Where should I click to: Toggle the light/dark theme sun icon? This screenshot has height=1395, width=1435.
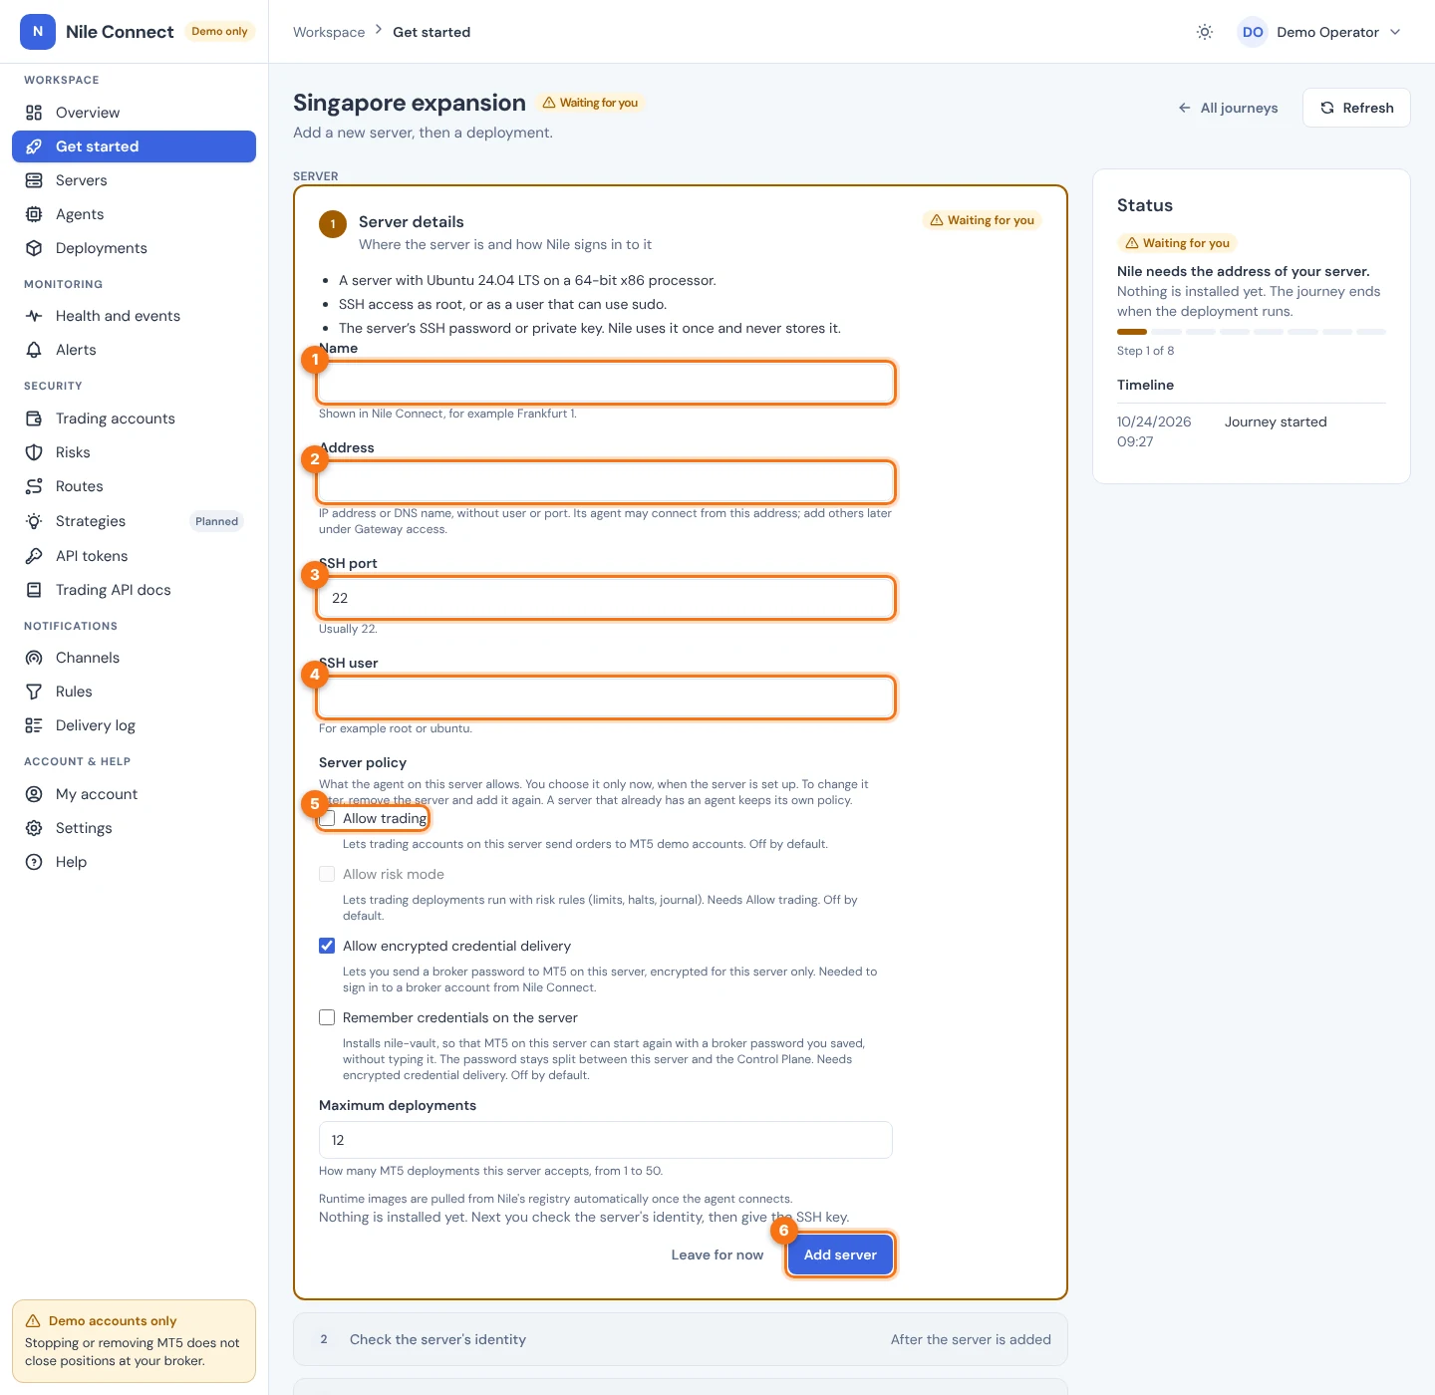[x=1205, y=32]
